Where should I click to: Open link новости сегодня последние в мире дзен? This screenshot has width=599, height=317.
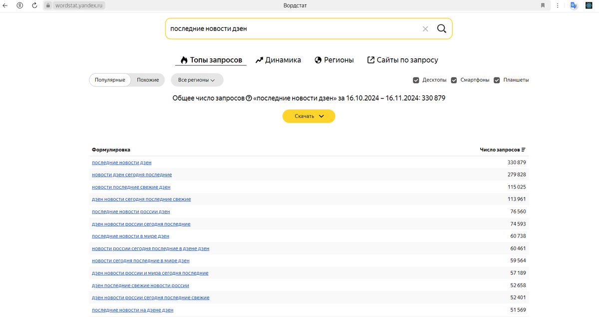pyautogui.click(x=141, y=261)
